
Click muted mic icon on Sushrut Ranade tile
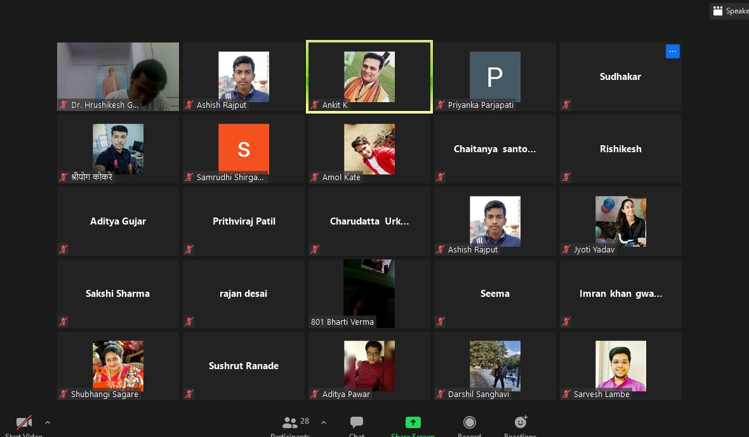click(189, 394)
